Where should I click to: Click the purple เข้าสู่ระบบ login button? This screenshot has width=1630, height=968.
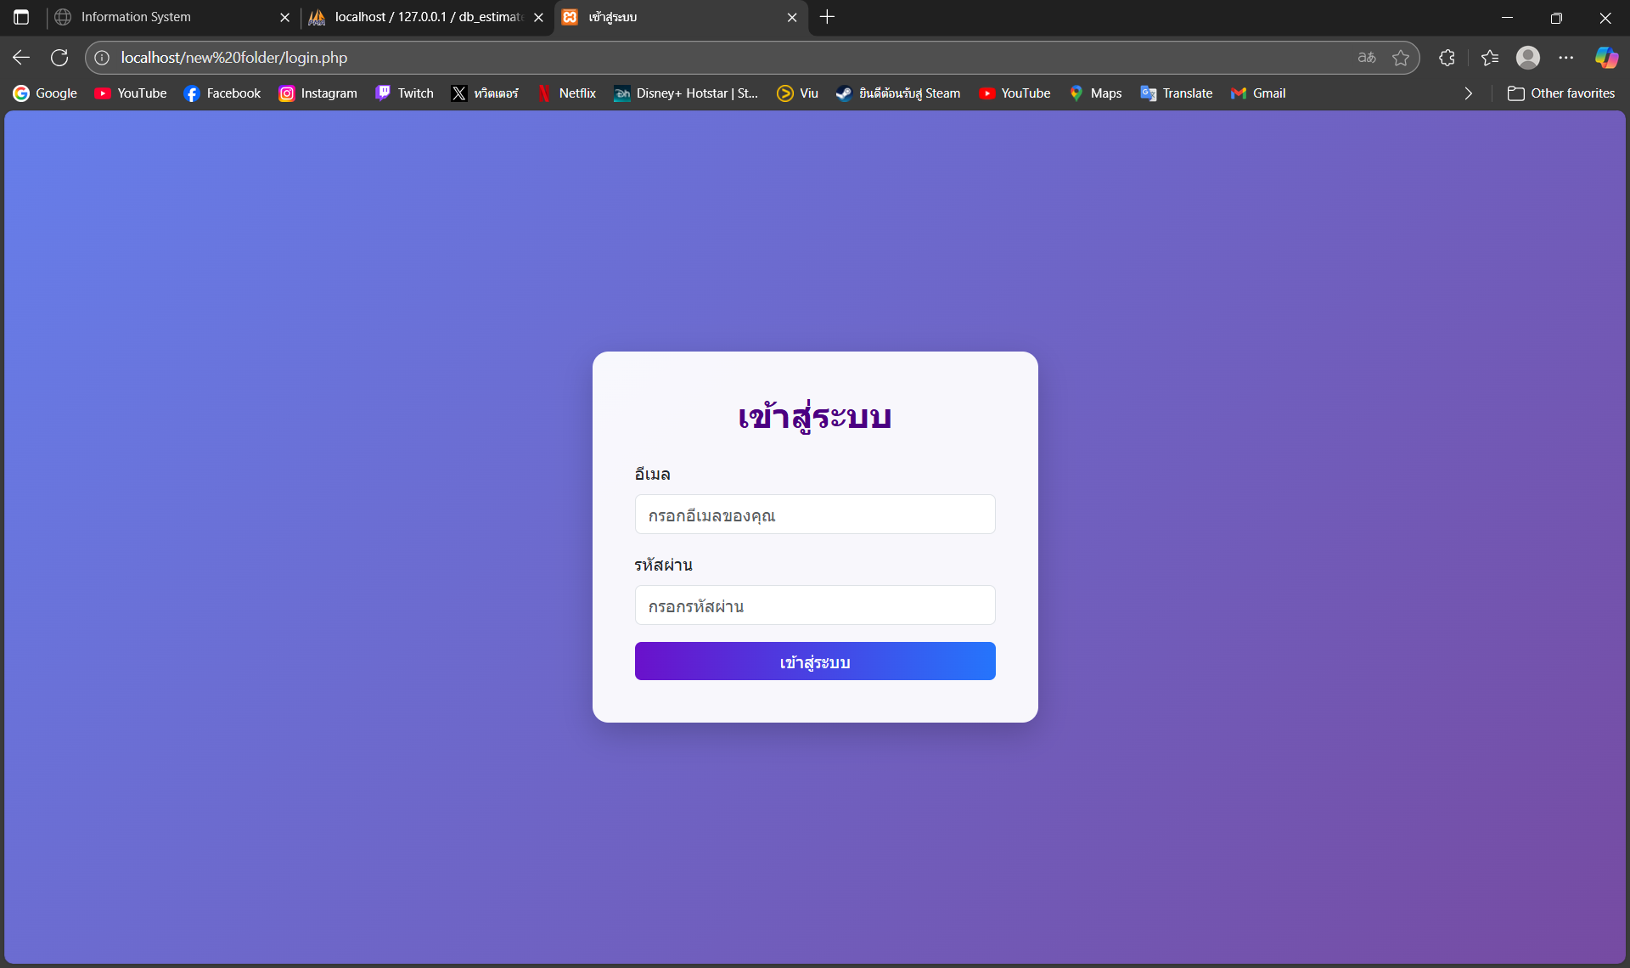coord(814,661)
